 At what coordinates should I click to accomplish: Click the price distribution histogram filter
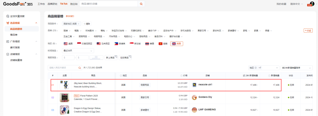tap(96, 58)
